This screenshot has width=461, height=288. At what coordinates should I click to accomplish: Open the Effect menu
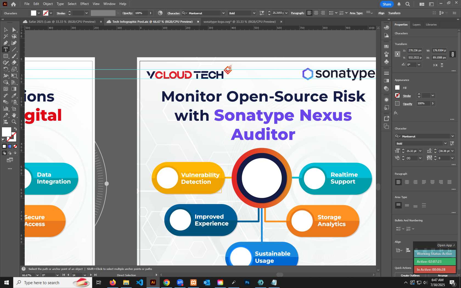(x=85, y=4)
